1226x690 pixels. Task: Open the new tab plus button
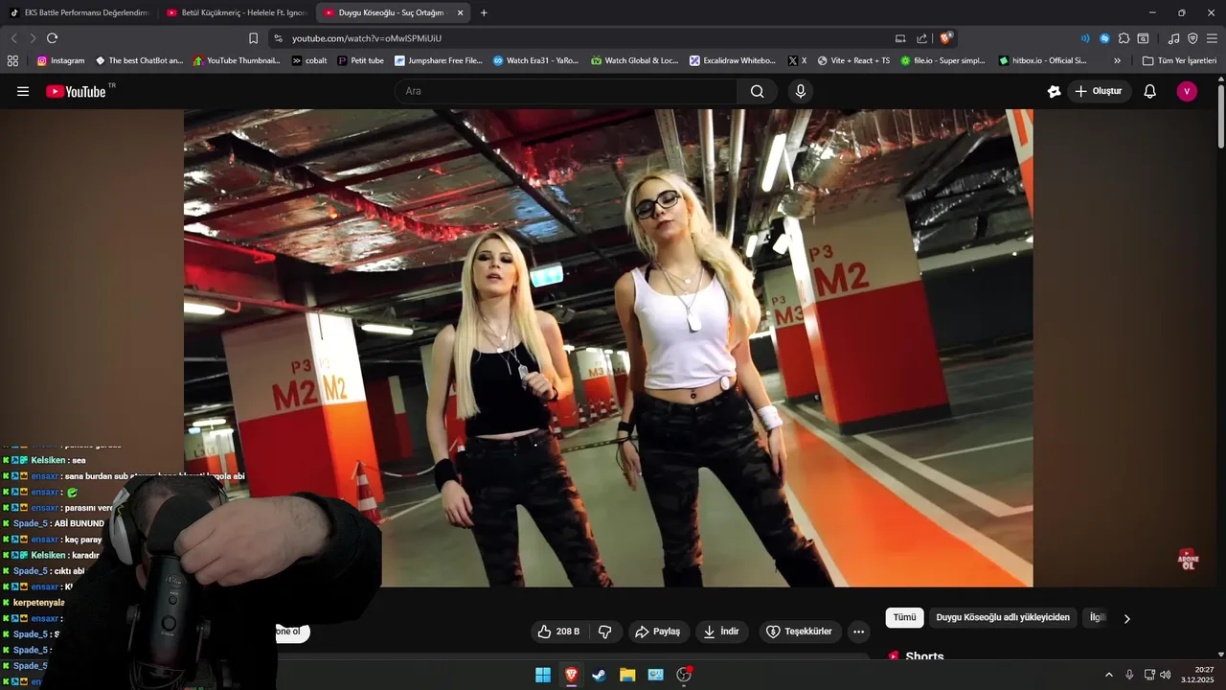tap(484, 12)
